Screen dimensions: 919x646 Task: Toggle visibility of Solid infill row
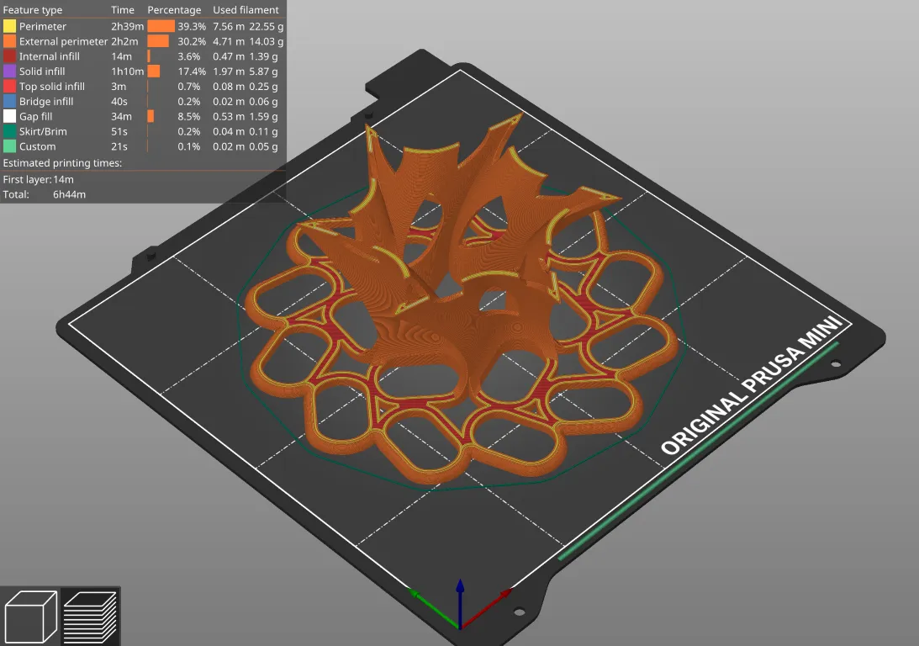[x=143, y=71]
